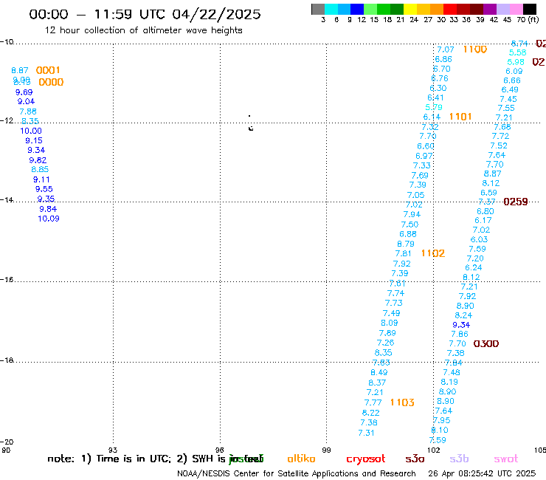
Task: Click the wave height value 7.88
Action: point(28,112)
